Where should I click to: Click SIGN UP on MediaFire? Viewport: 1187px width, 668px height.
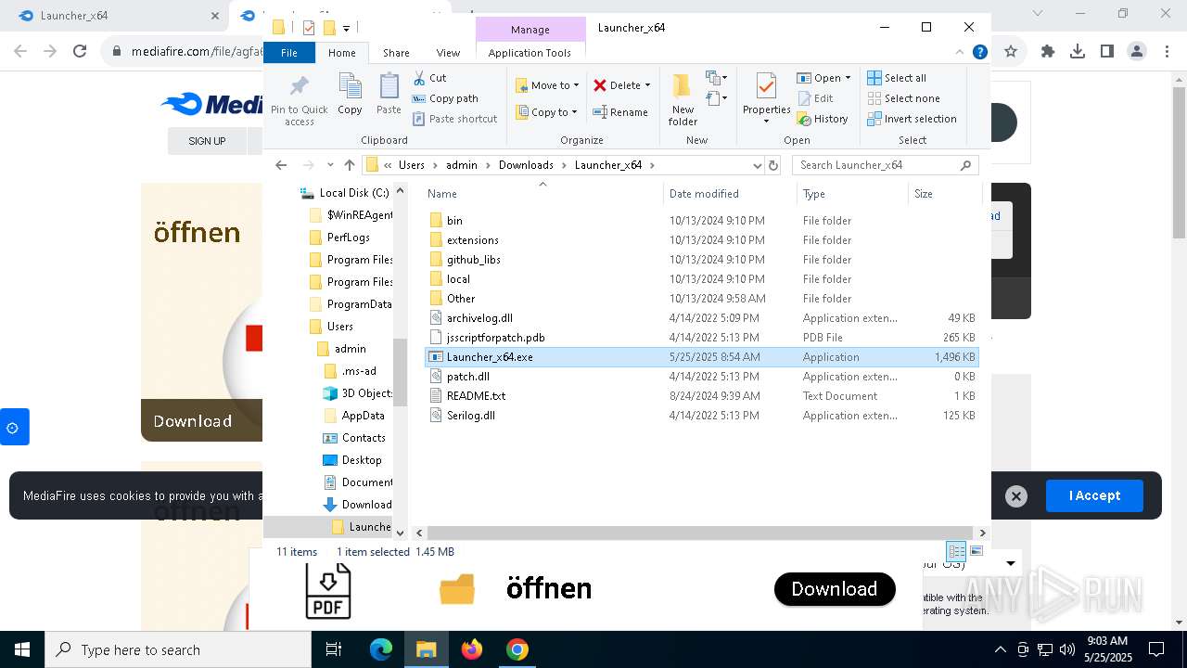(207, 141)
